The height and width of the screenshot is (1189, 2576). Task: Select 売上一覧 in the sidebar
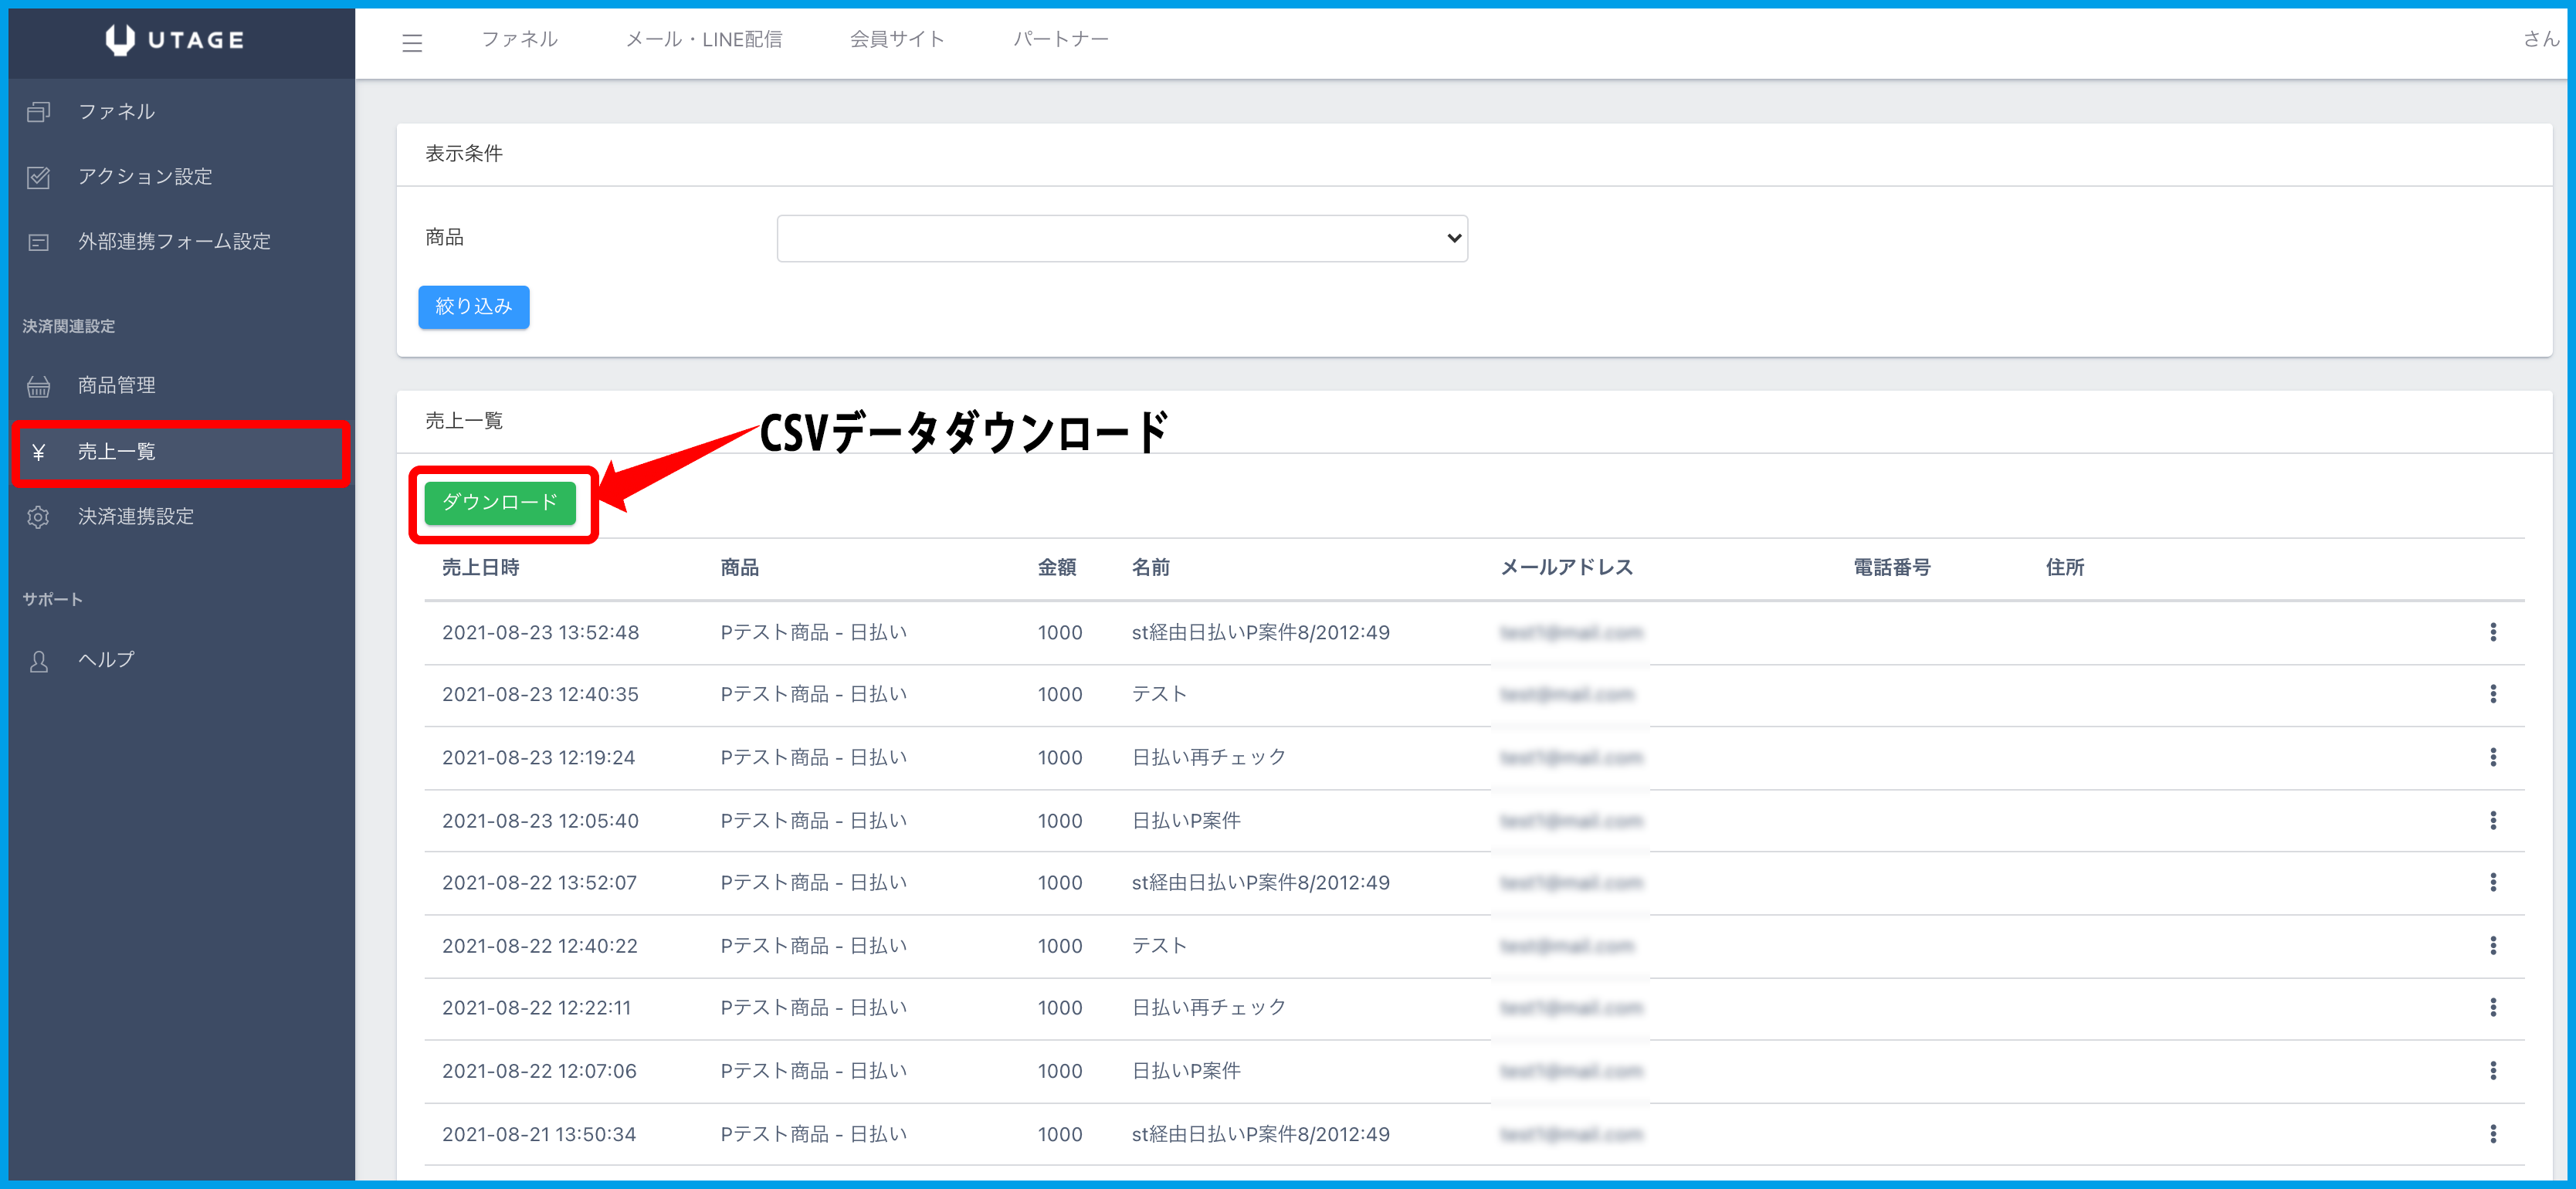coord(116,452)
